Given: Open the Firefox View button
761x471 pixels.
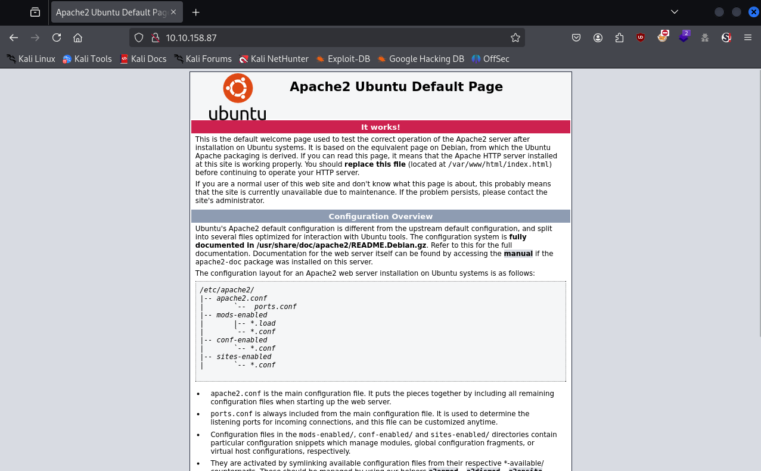Looking at the screenshot, I should point(35,12).
